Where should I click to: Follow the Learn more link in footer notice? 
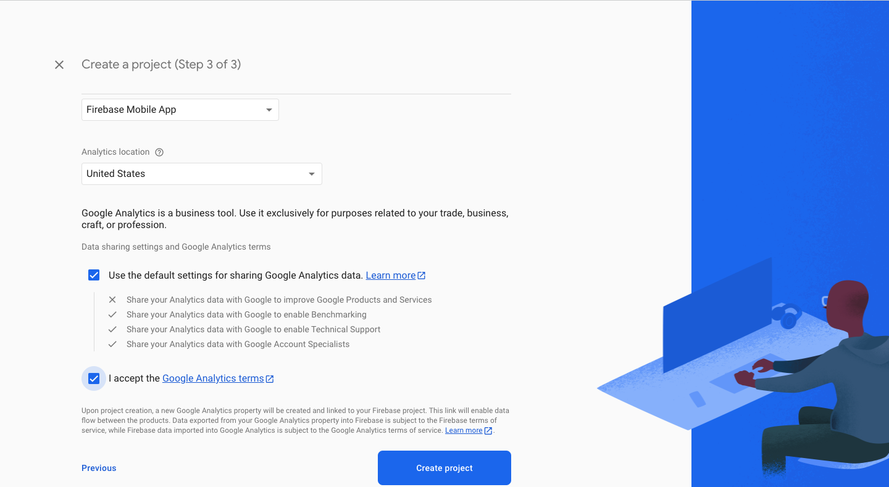tap(463, 430)
